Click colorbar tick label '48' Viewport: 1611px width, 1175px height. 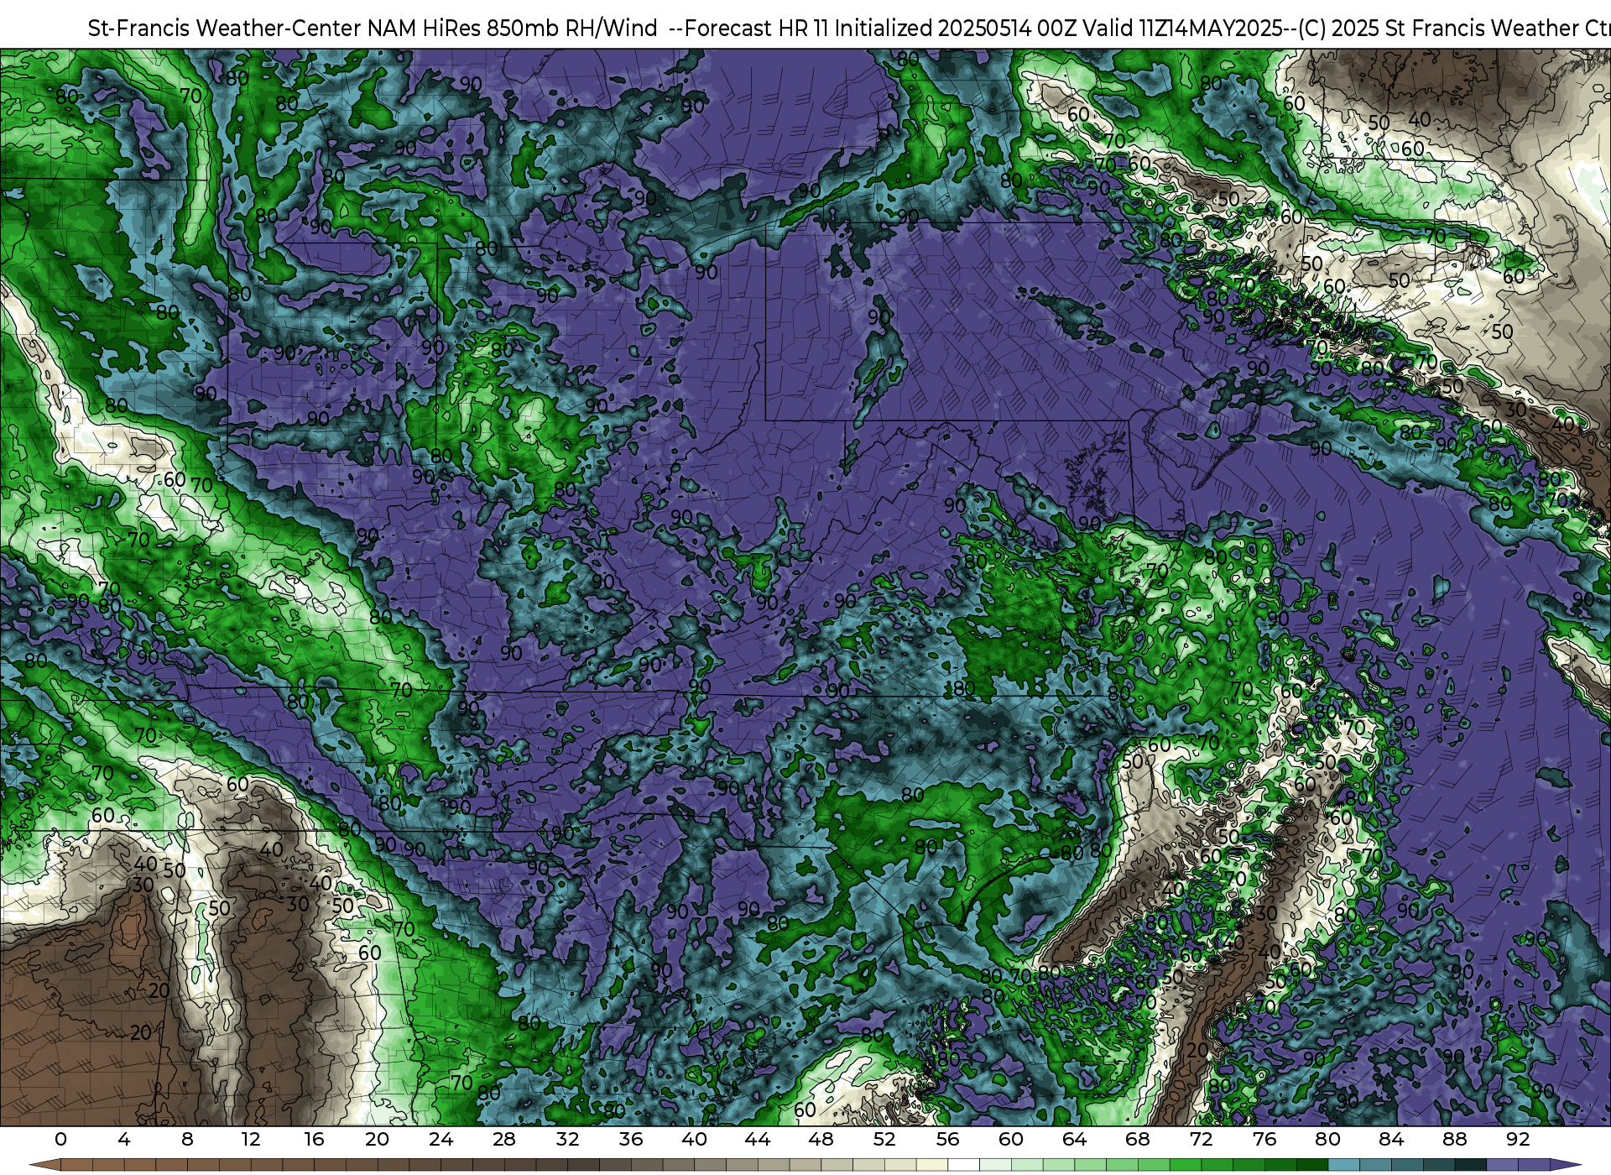821,1140
